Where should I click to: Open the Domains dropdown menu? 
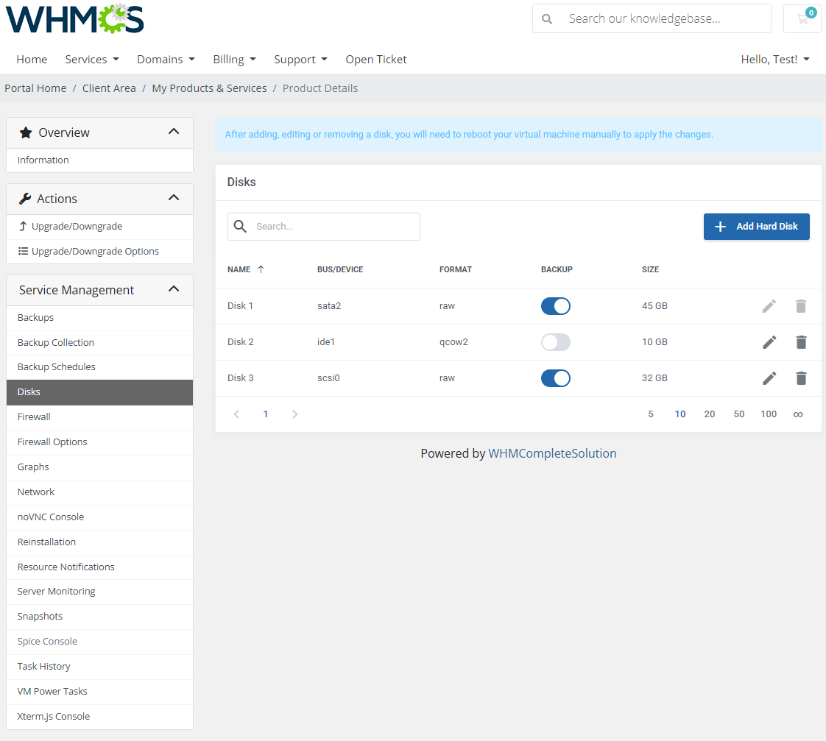166,60
